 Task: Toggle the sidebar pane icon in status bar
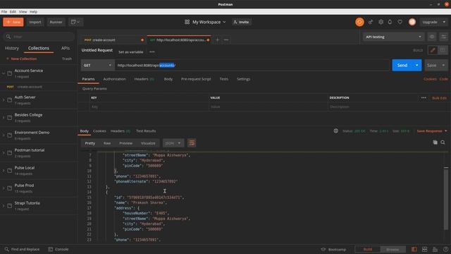(x=414, y=249)
